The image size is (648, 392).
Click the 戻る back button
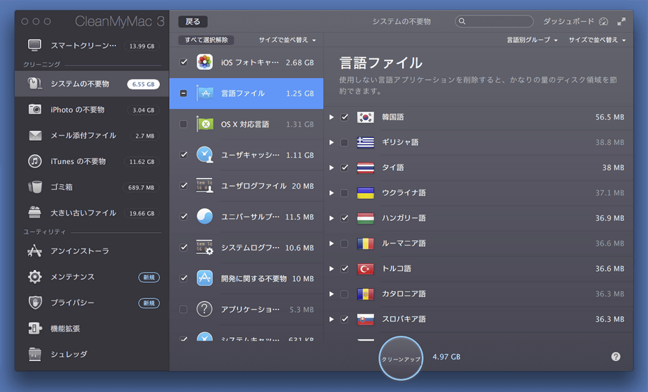(x=192, y=22)
